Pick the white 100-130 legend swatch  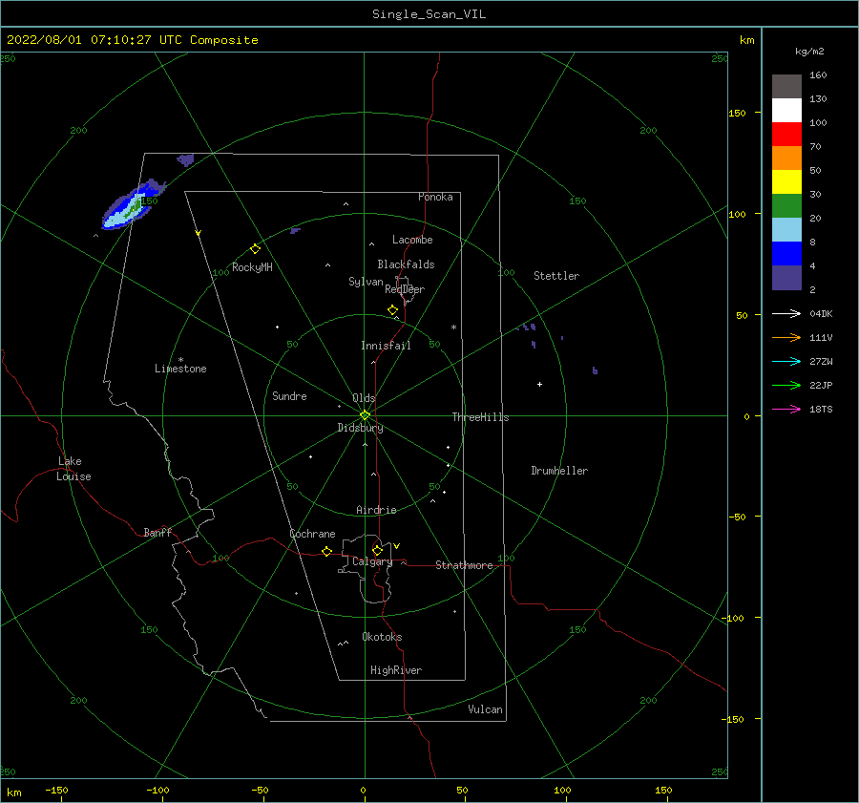pyautogui.click(x=786, y=111)
